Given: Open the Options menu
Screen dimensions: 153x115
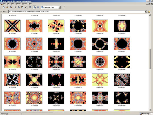Looking at the screenshot, I should 18,4.
